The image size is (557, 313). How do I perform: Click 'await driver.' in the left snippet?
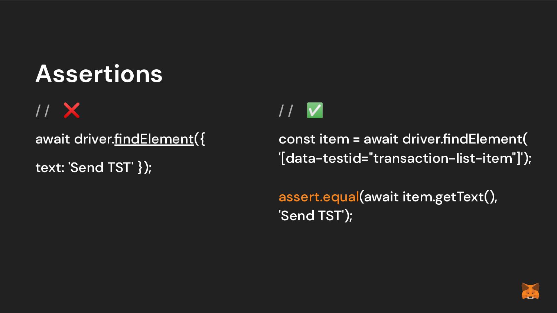pos(75,139)
